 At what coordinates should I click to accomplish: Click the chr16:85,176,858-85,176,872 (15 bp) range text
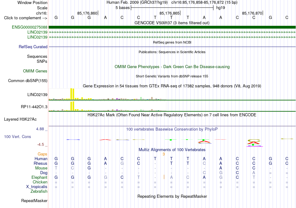click(204, 2)
